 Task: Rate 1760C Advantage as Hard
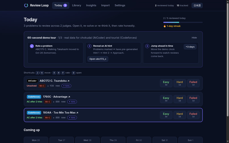(180, 99)
